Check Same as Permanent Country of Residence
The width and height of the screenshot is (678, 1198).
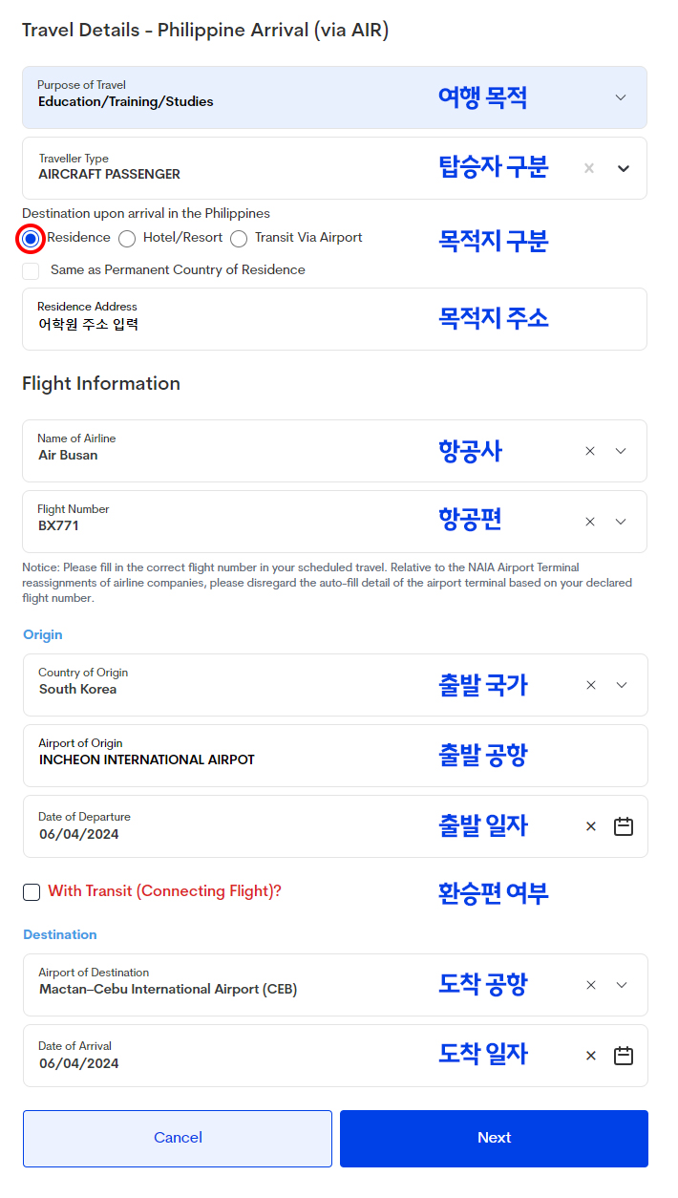coord(32,270)
